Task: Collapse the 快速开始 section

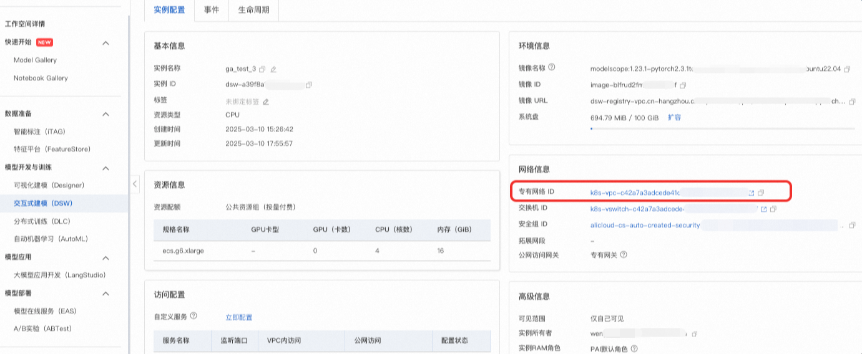Action: pyautogui.click(x=105, y=43)
